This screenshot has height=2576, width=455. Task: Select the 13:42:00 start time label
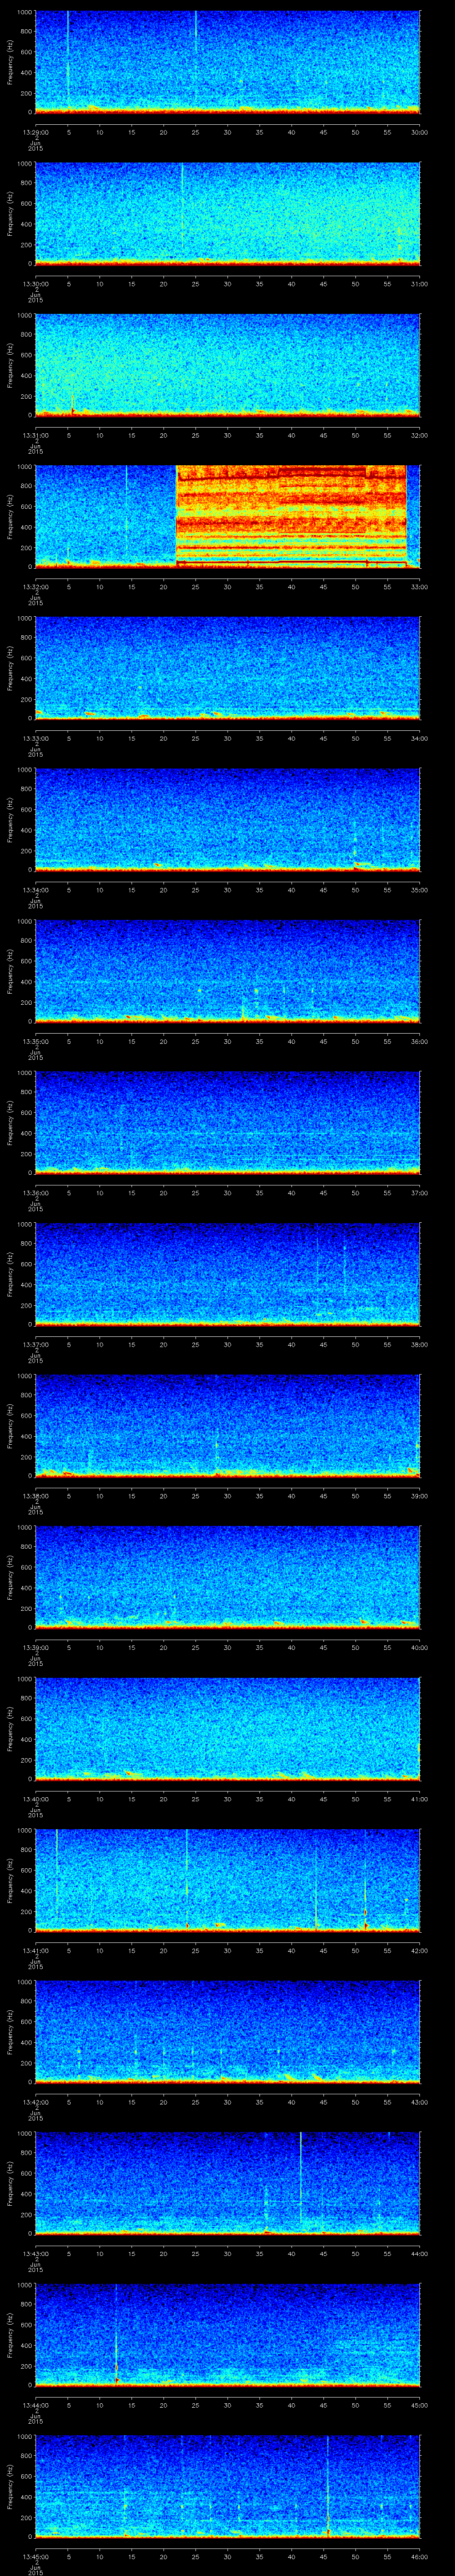[x=35, y=2102]
